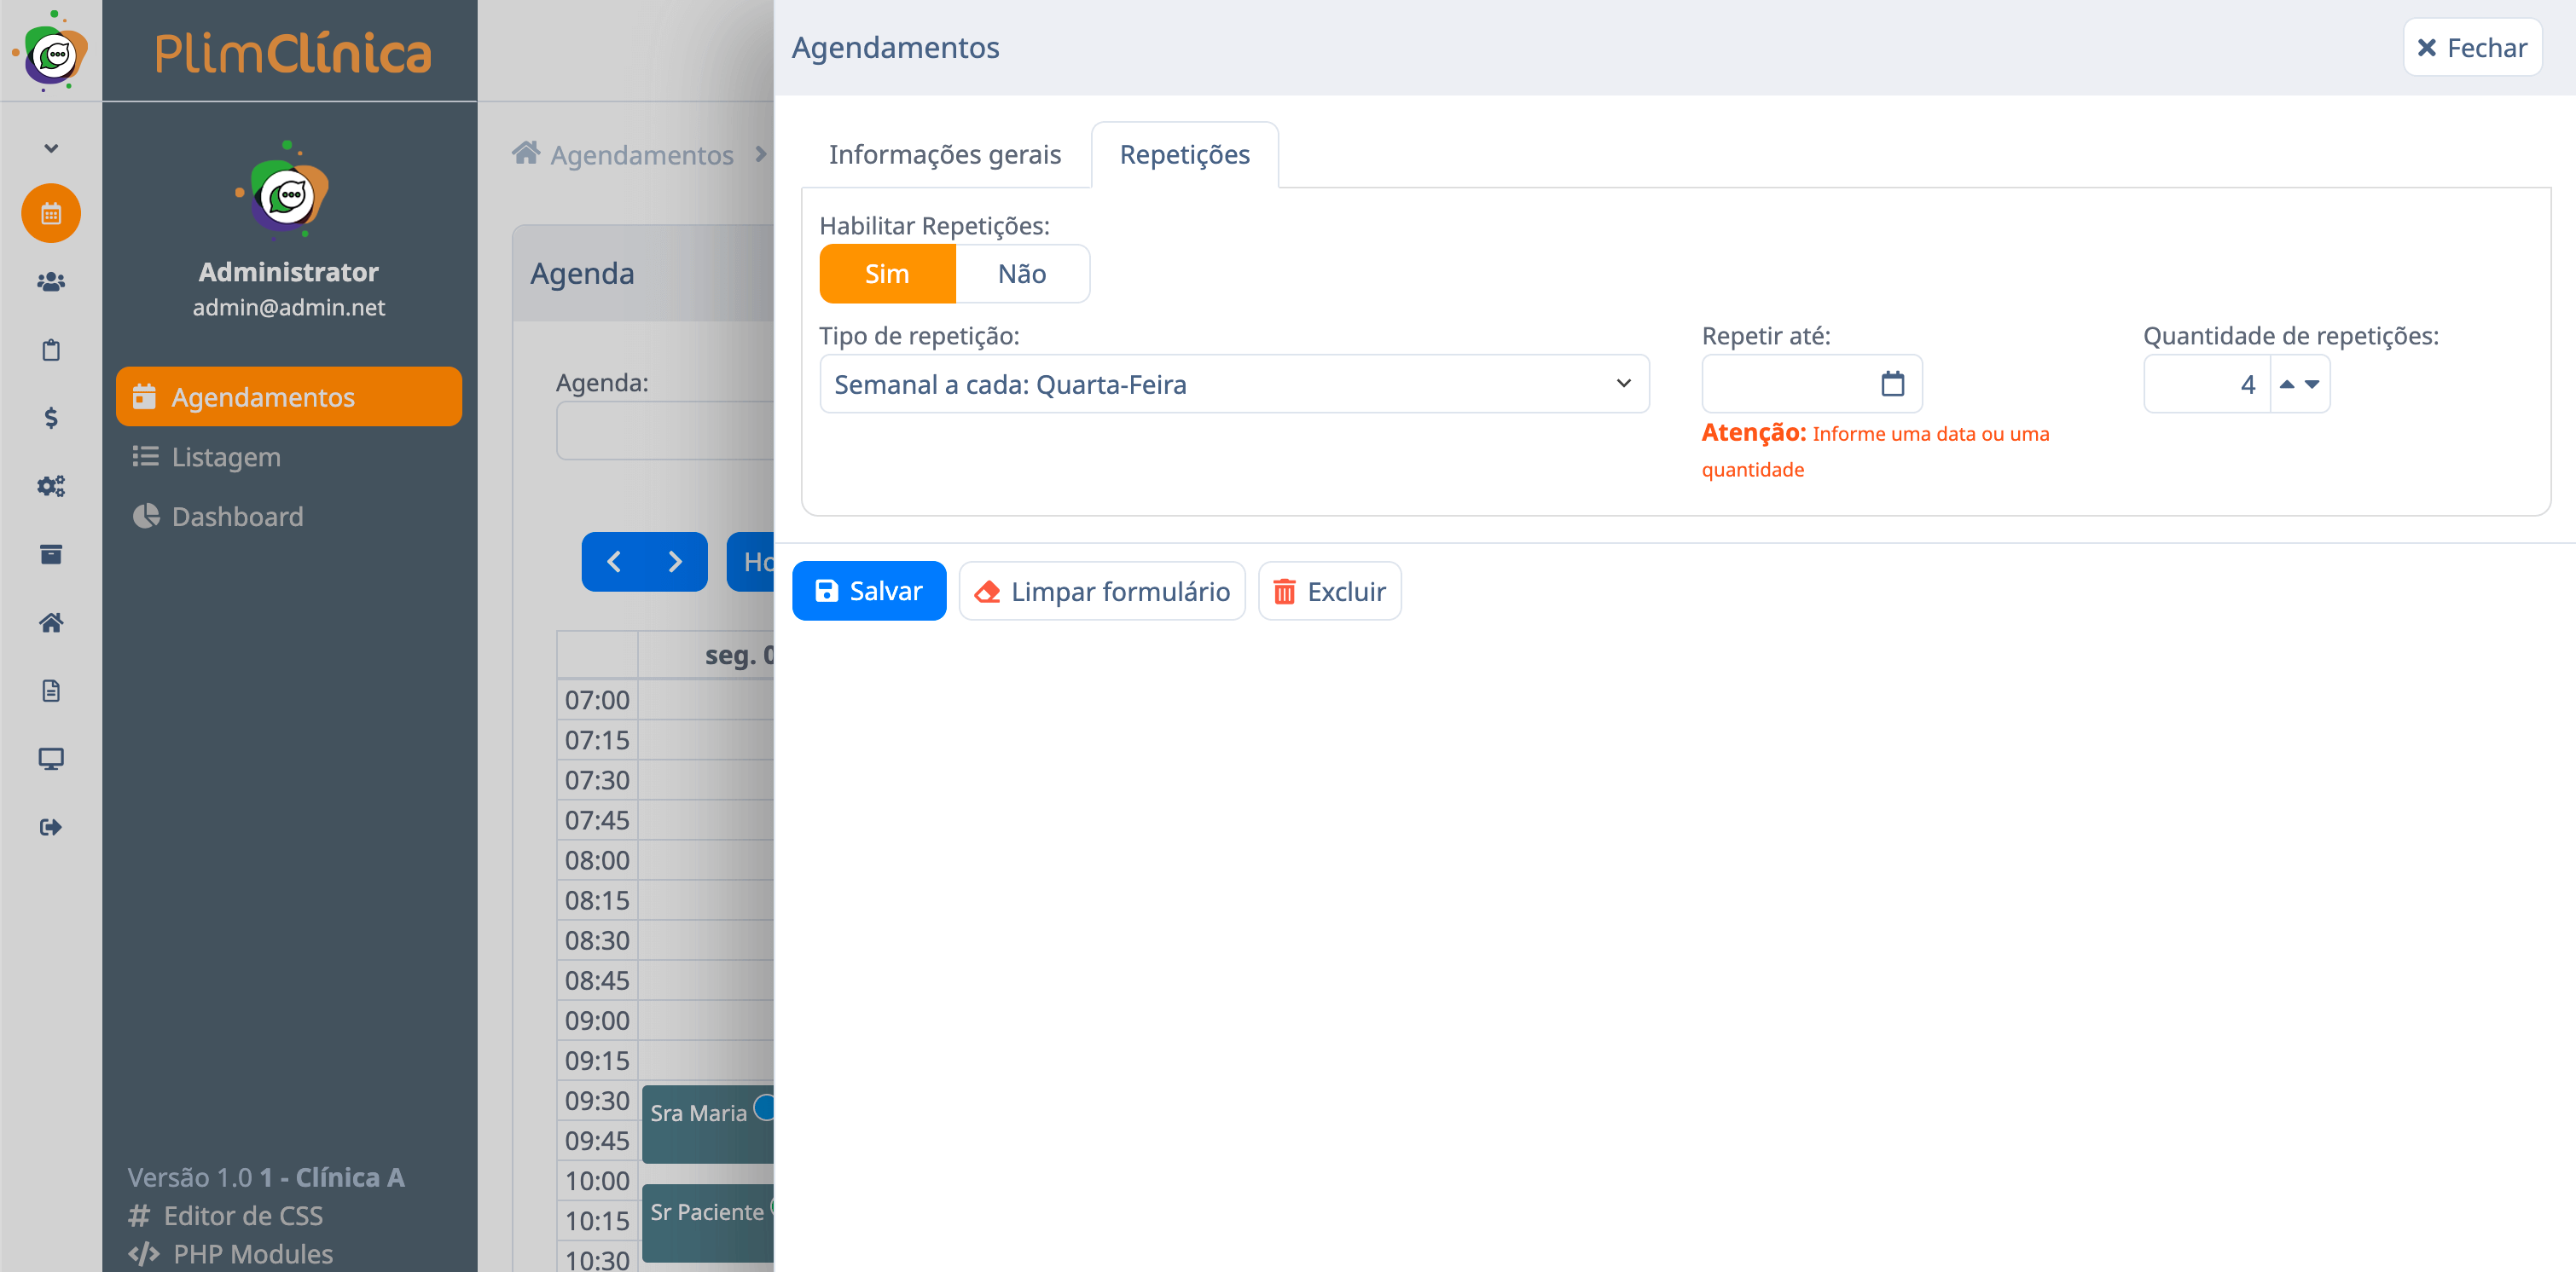
Task: Click Limpar formulário button
Action: point(1102,591)
